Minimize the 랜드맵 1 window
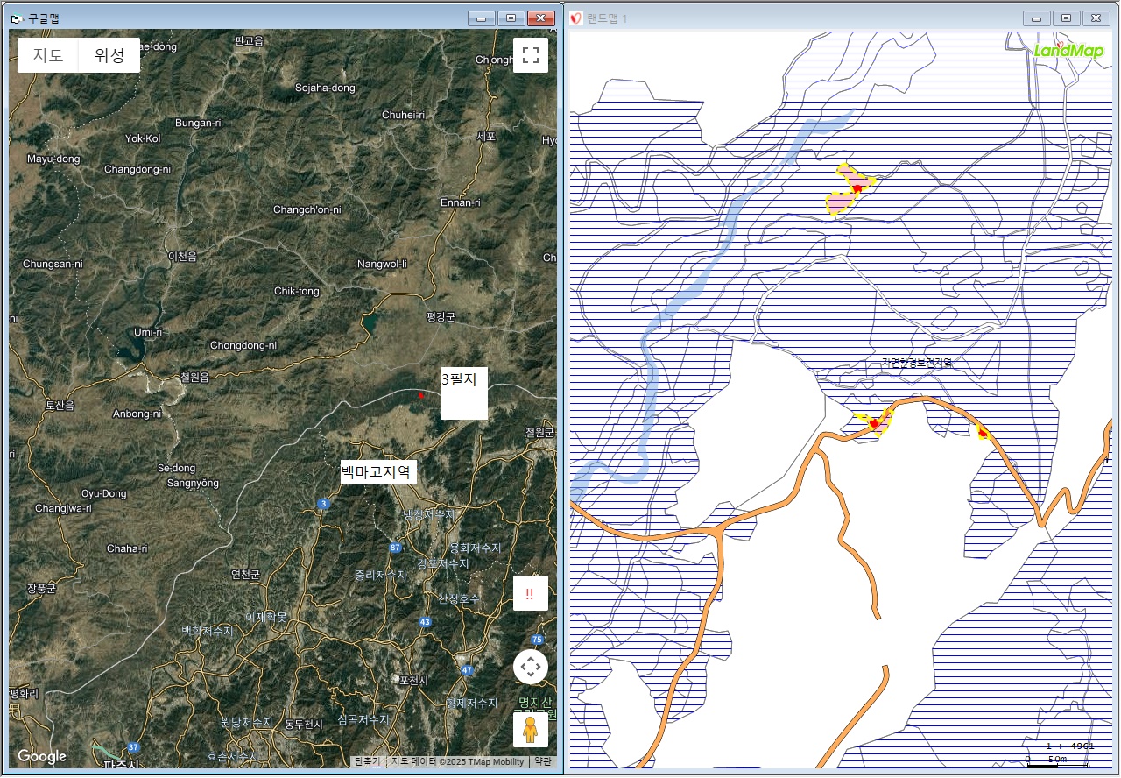The image size is (1121, 778). [1037, 18]
